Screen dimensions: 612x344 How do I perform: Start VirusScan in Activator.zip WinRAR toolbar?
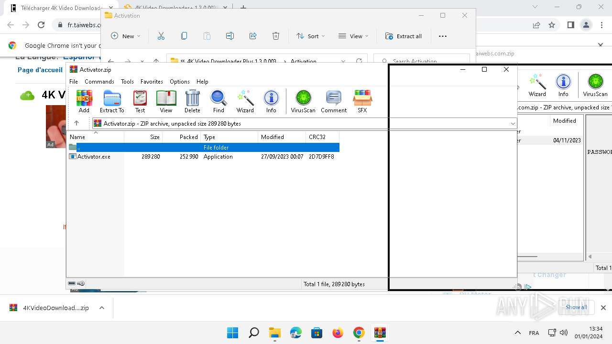tap(303, 101)
